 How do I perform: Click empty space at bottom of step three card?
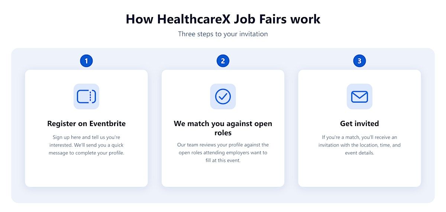359,173
